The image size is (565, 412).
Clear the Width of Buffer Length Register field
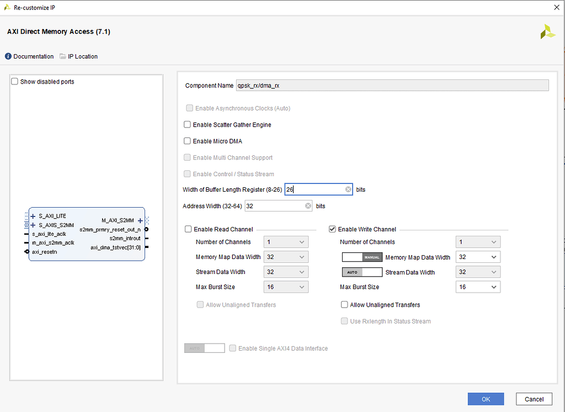pyautogui.click(x=348, y=189)
